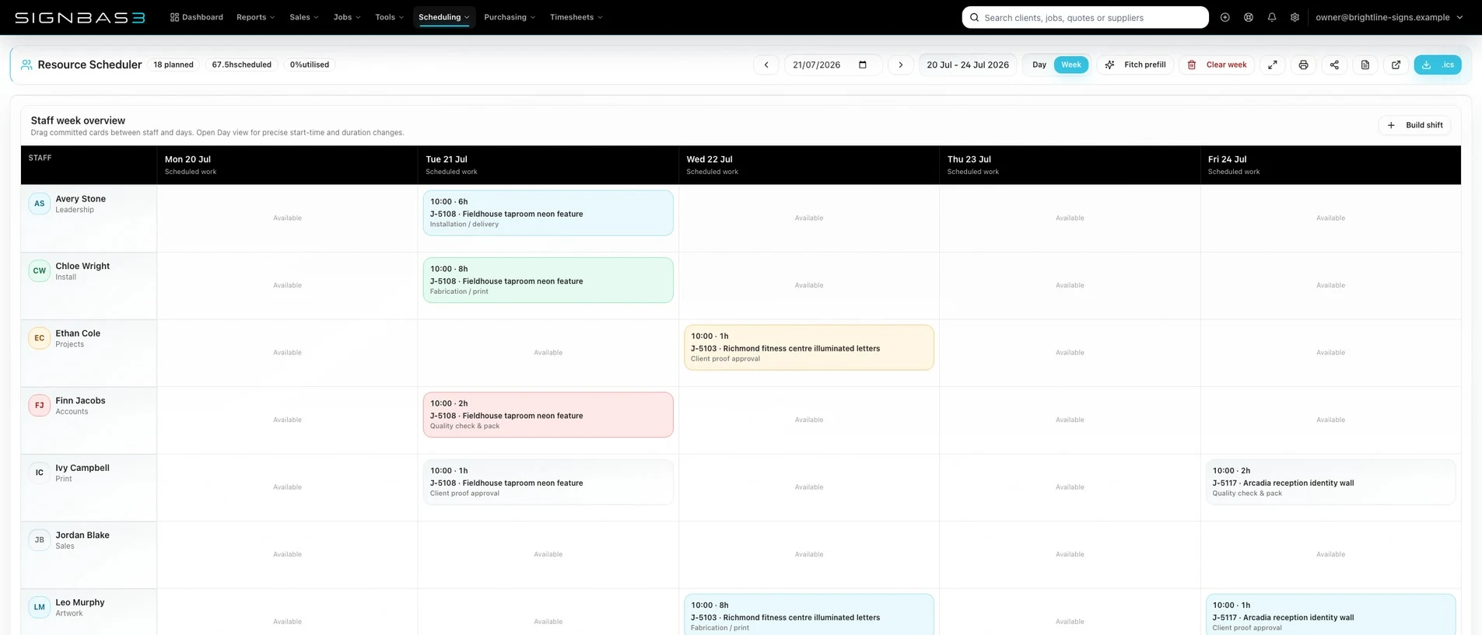Expand the Purchasing menu
This screenshot has width=1482, height=635.
(x=510, y=17)
